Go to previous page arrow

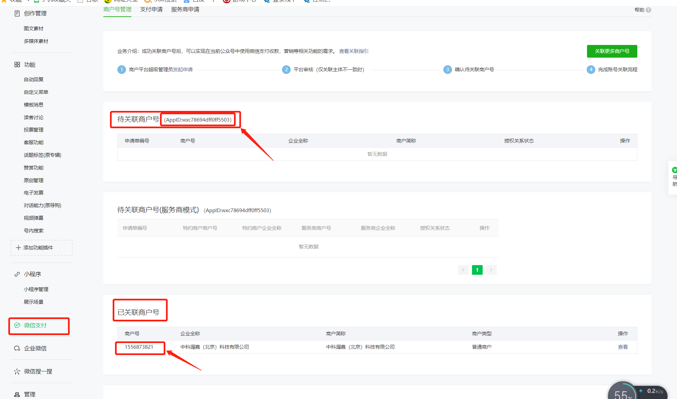click(463, 270)
